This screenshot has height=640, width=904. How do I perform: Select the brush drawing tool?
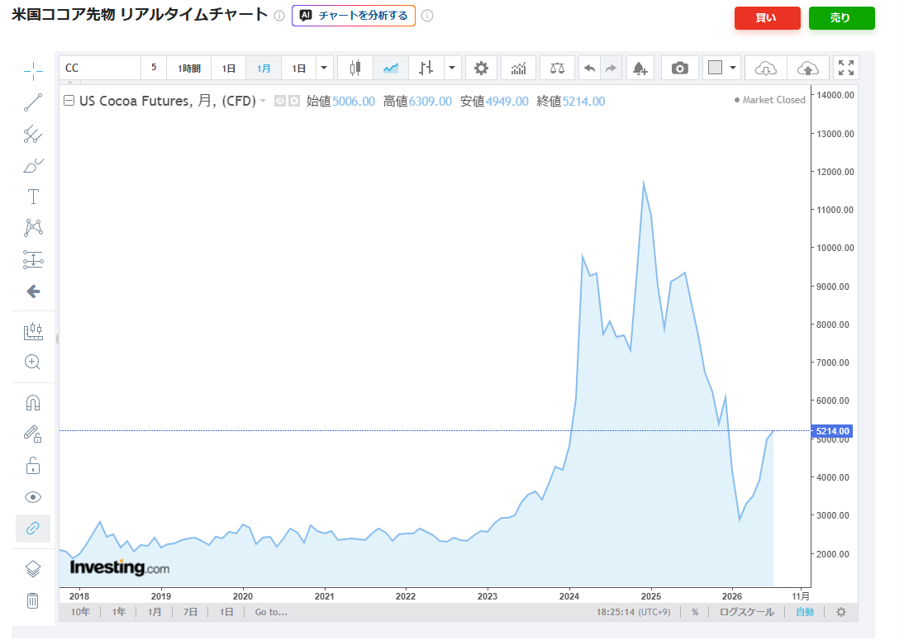(33, 166)
